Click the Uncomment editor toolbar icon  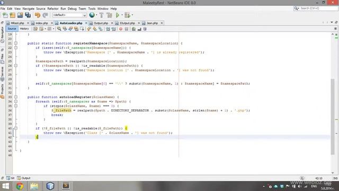139,29
